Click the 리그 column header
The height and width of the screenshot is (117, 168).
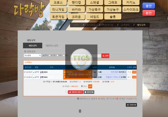tap(52, 67)
